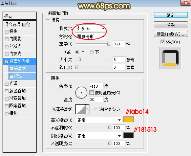Open the orange highlight color swatch
Viewport: 191px width, 156px height.
pyautogui.click(x=128, y=119)
